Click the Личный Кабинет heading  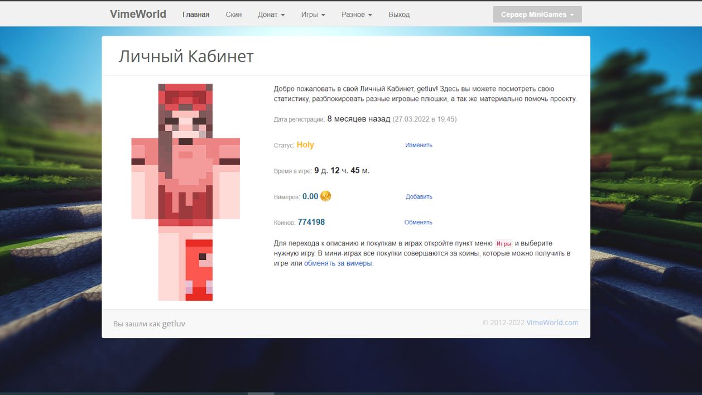coord(186,56)
